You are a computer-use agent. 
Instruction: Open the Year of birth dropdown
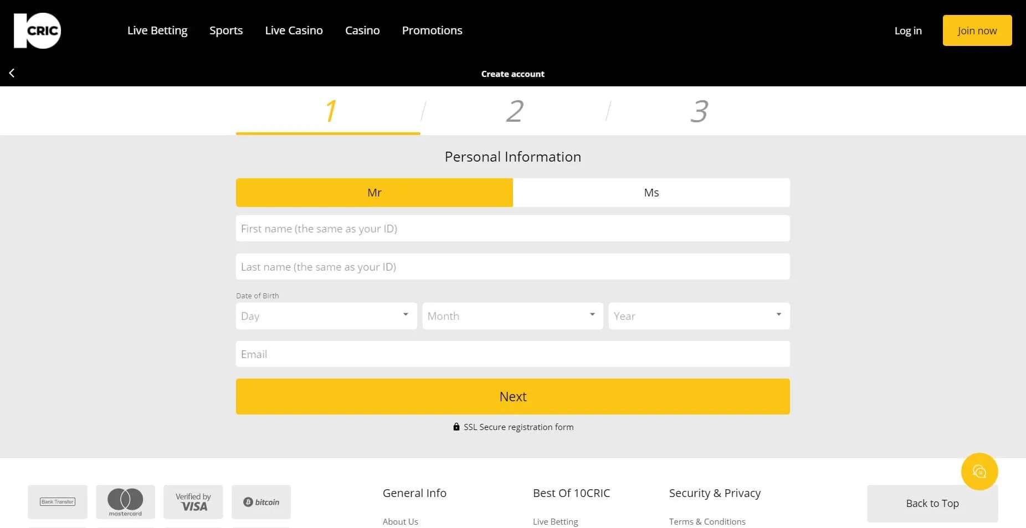click(699, 316)
